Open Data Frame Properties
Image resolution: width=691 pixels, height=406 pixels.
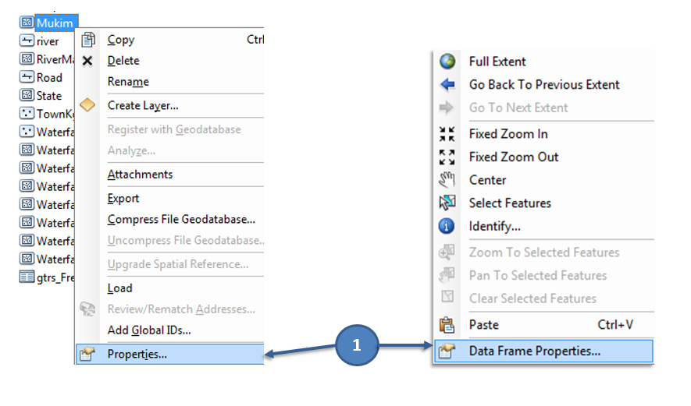(534, 351)
